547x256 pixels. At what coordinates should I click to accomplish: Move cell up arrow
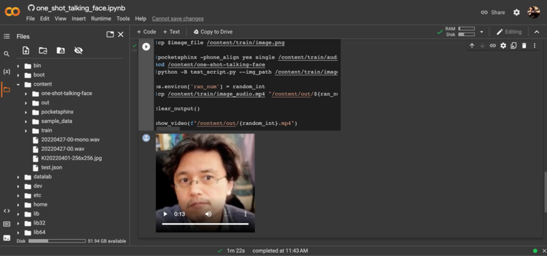(x=472, y=46)
